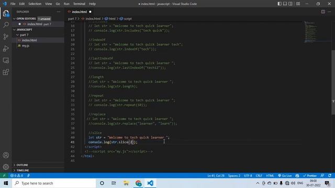Image resolution: width=335 pixels, height=188 pixels.
Task: Open errors and warnings count in status bar
Action: pyautogui.click(x=17, y=175)
